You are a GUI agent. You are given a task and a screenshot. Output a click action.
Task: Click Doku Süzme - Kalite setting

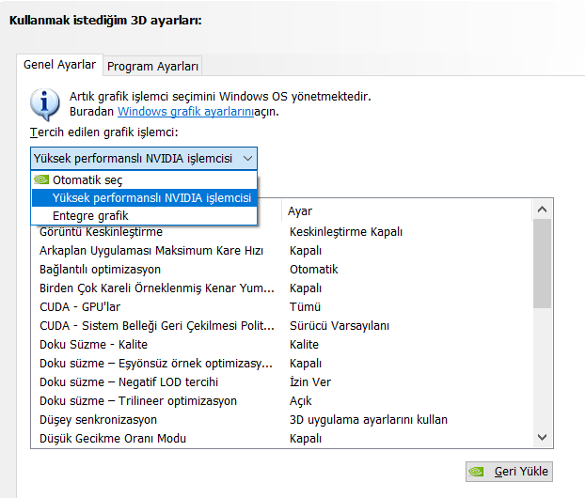[93, 344]
